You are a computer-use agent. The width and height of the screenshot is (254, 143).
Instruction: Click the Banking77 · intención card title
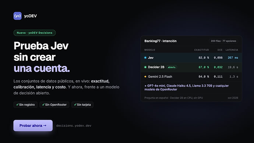160,41
